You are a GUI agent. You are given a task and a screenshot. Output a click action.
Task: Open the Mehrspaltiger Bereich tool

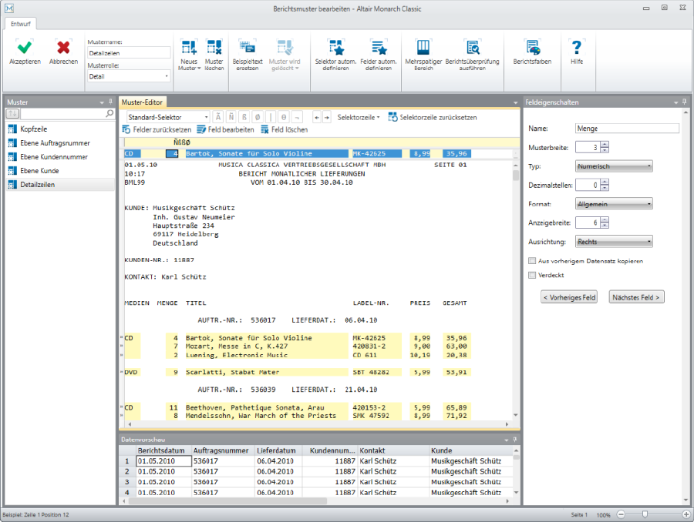click(423, 47)
